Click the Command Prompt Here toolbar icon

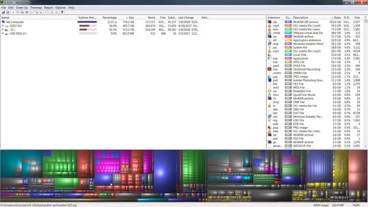pyautogui.click(x=27, y=13)
